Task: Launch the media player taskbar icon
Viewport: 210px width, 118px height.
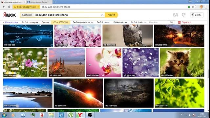Action: coord(13,115)
